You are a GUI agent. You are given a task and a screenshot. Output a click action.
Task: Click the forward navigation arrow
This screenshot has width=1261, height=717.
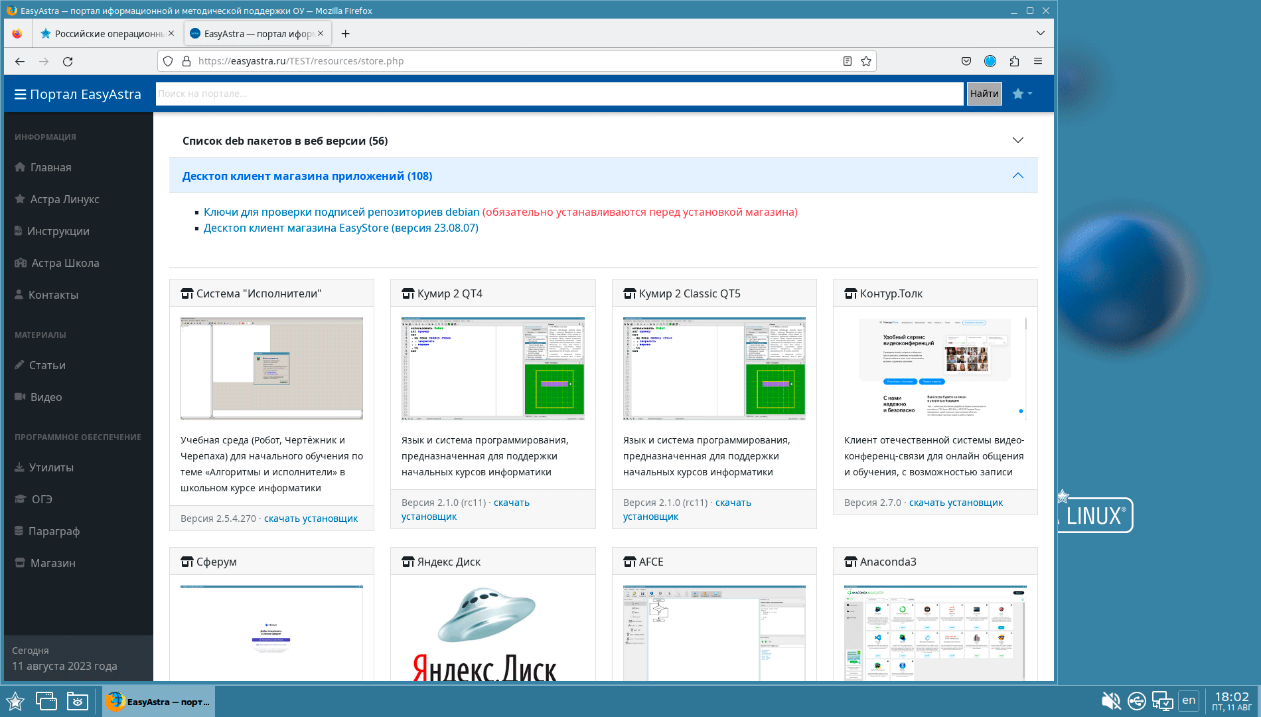44,61
